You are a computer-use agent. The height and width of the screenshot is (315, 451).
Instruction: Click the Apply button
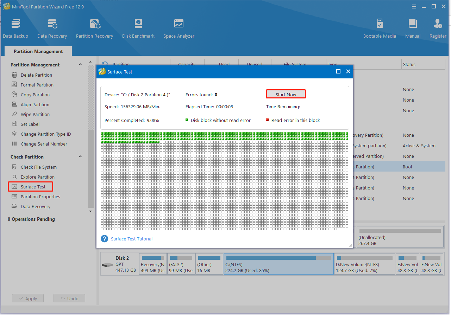coord(27,298)
